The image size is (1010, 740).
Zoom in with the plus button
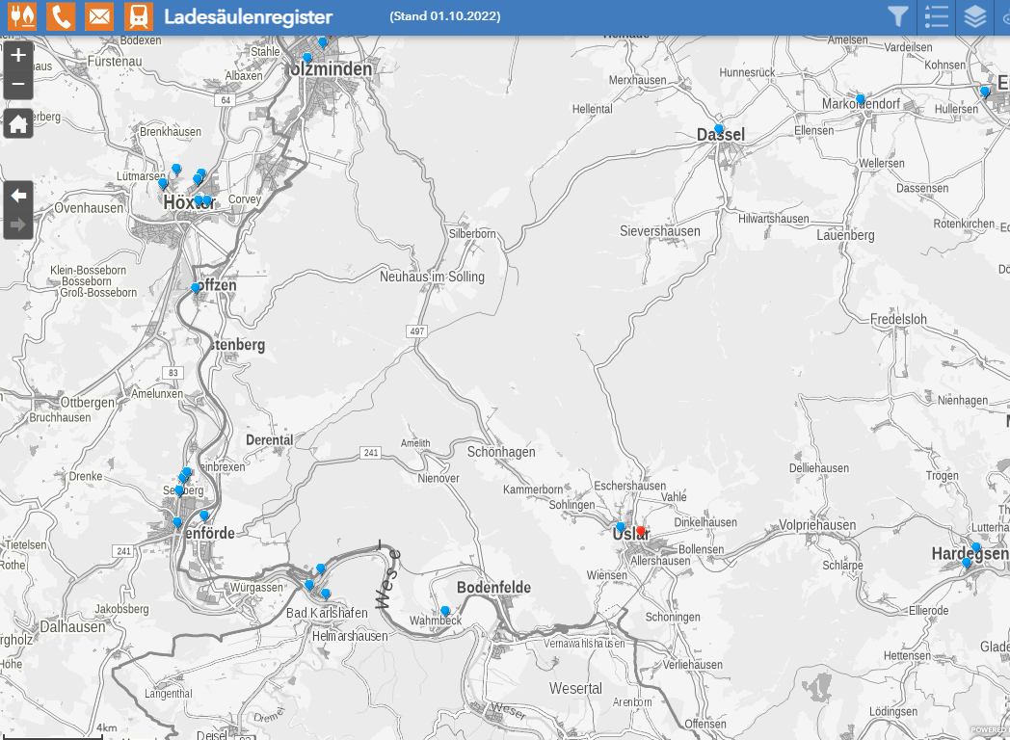pyautogui.click(x=18, y=55)
